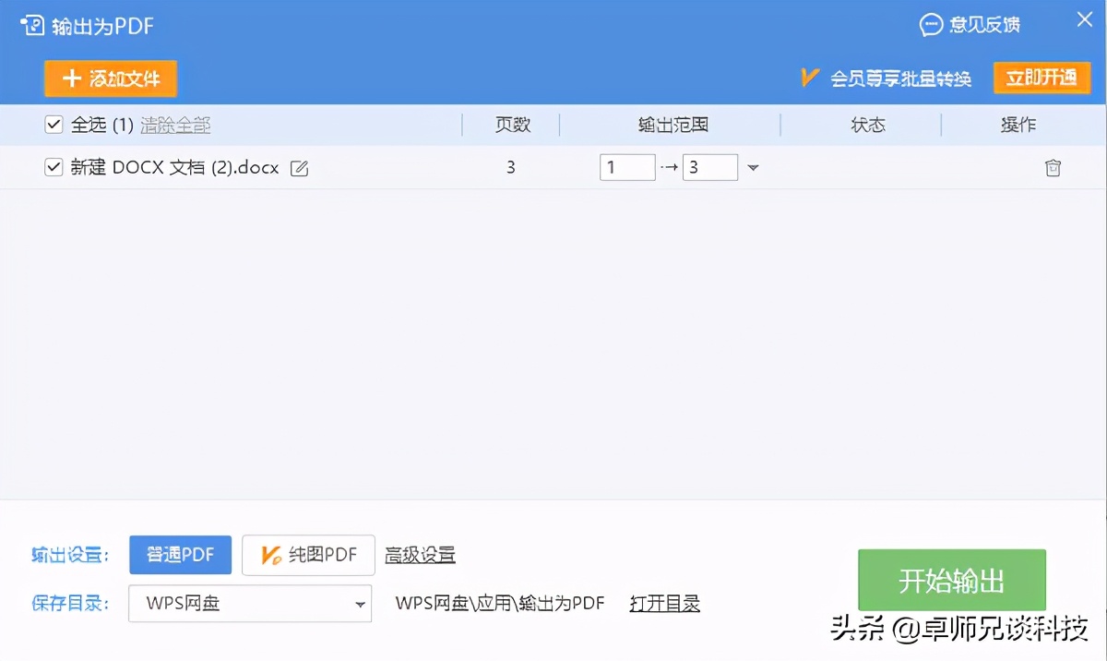
Task: Click the starting page number input field
Action: [x=627, y=167]
